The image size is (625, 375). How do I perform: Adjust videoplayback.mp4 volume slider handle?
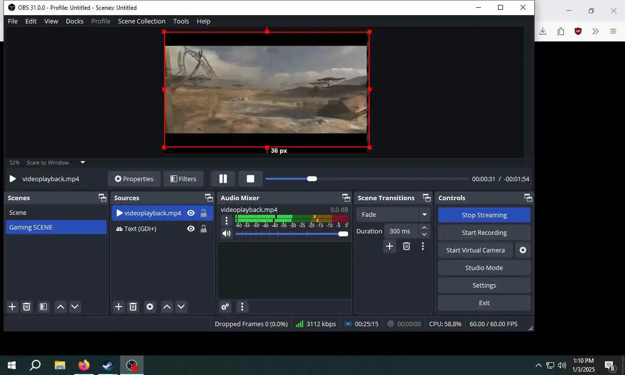pyautogui.click(x=343, y=234)
